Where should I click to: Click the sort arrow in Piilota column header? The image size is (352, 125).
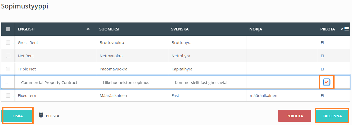342,29
